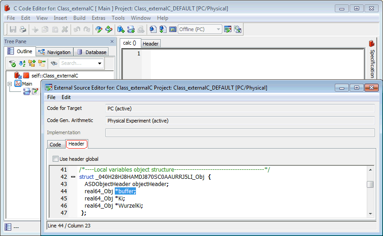This screenshot has width=383, height=236.
Task: Open Edit menu in External Source Editor
Action: pos(66,97)
